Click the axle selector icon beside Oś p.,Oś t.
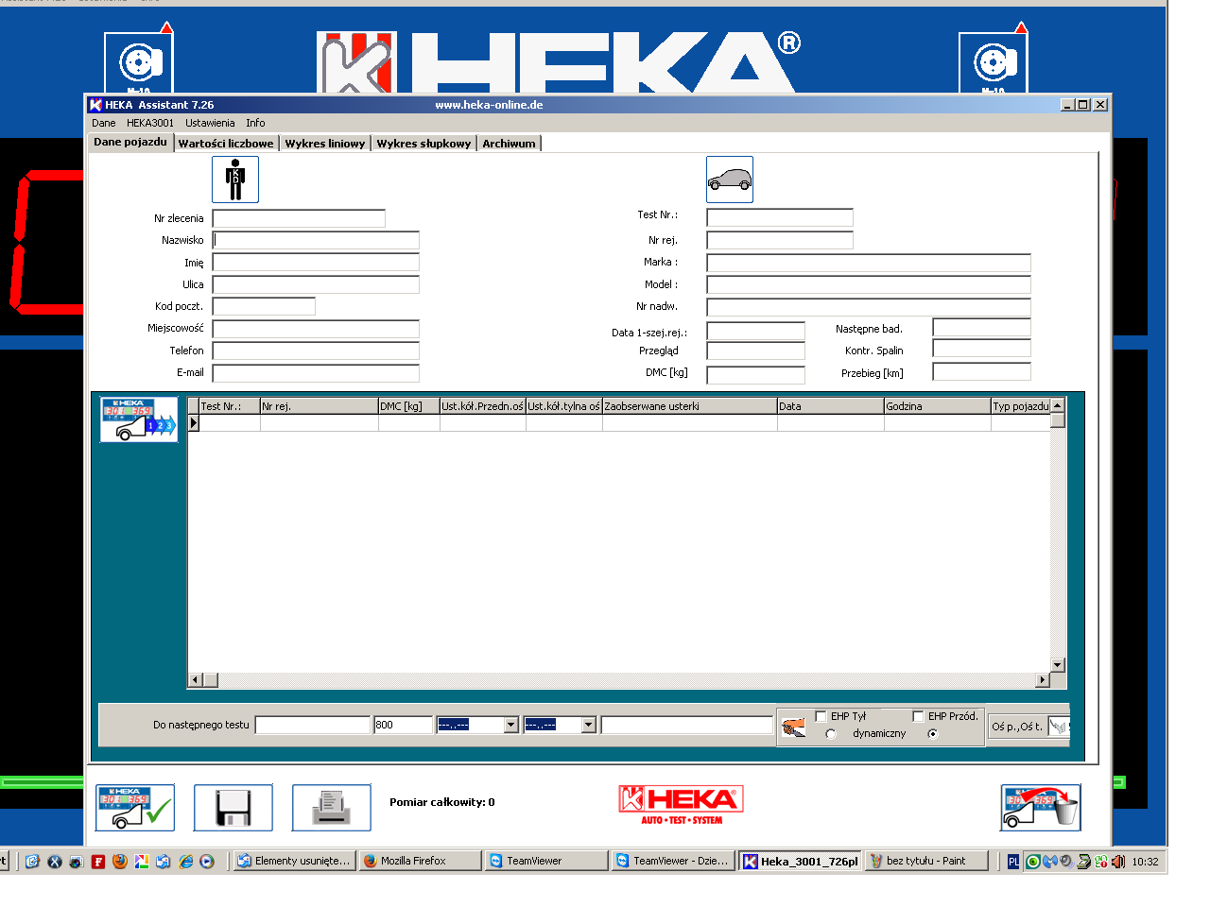This screenshot has width=1210, height=907. pos(1058,727)
